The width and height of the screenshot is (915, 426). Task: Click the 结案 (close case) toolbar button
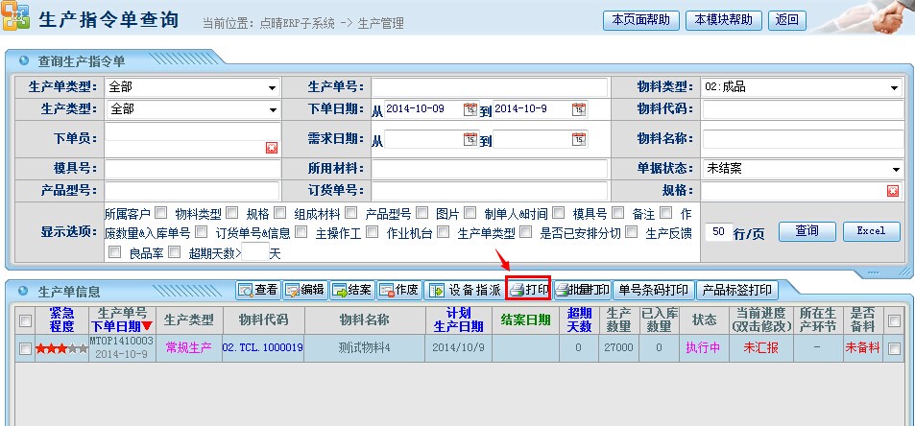[351, 290]
